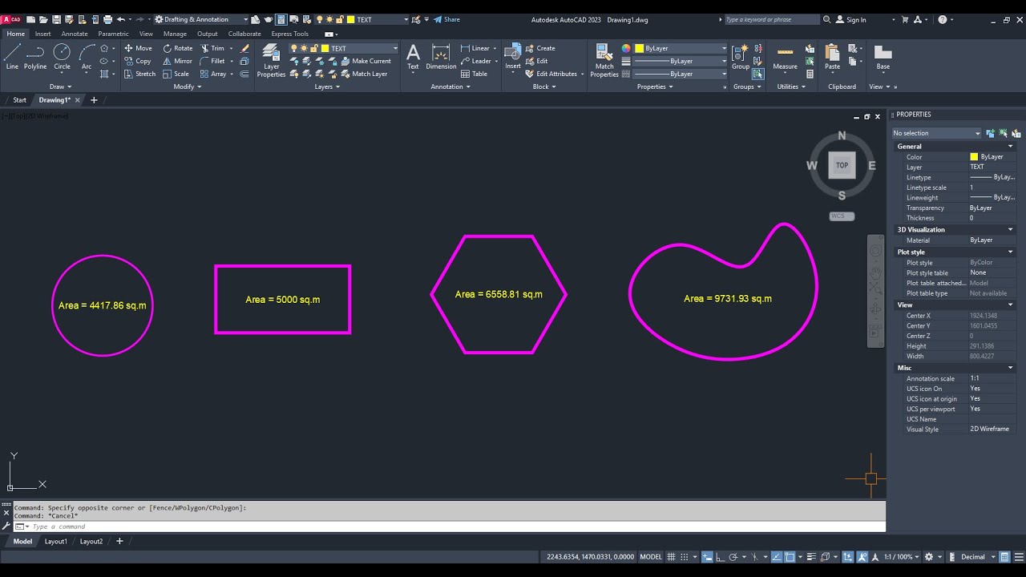This screenshot has height=577, width=1026.
Task: Open the Insert block tool
Action: pyautogui.click(x=513, y=57)
